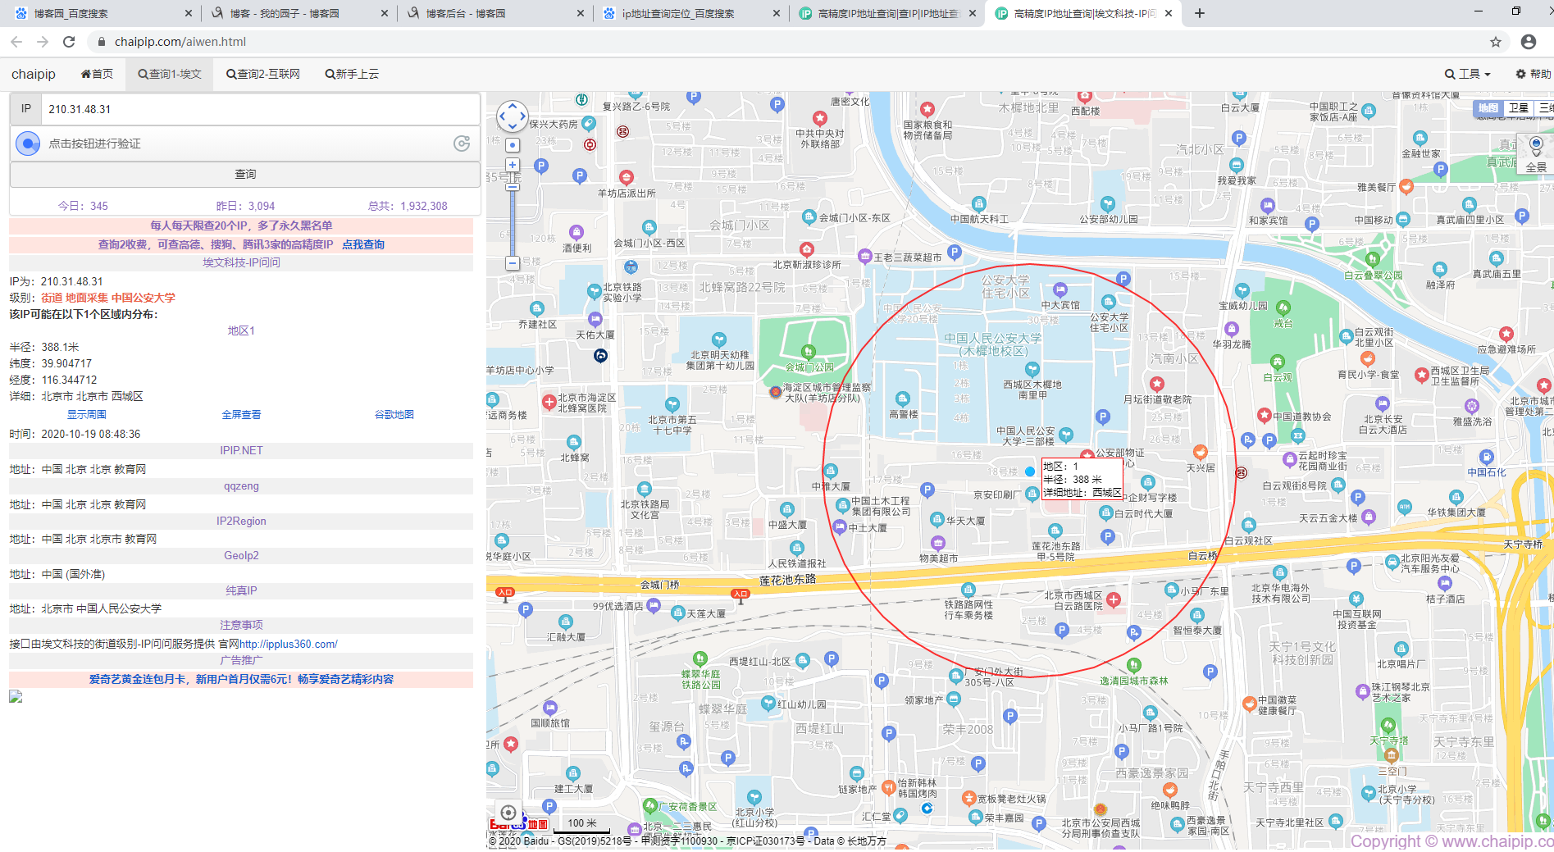This screenshot has height=852, width=1554.
Task: Click the 每人每天限查20个IP notice
Action: [x=241, y=226]
